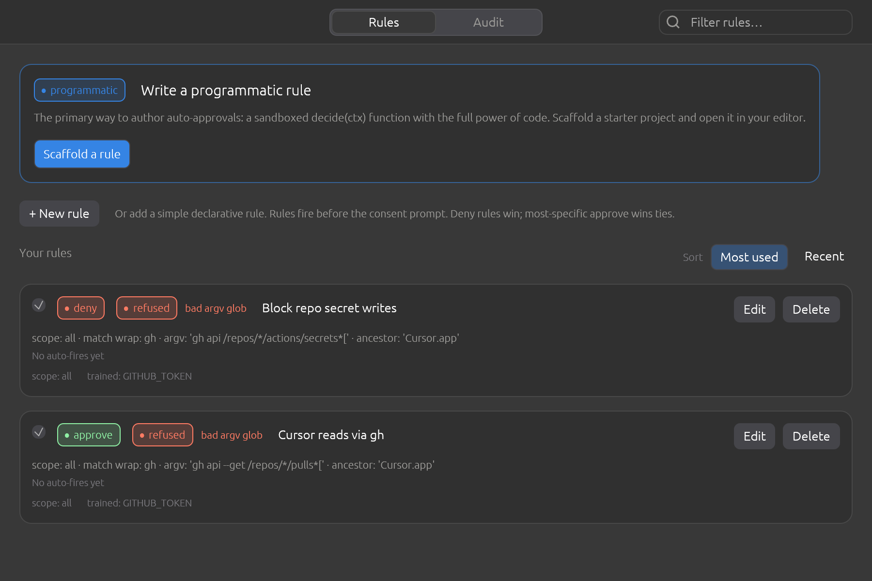Image resolution: width=872 pixels, height=581 pixels.
Task: Edit the Block repo secret writes rule
Action: (754, 309)
